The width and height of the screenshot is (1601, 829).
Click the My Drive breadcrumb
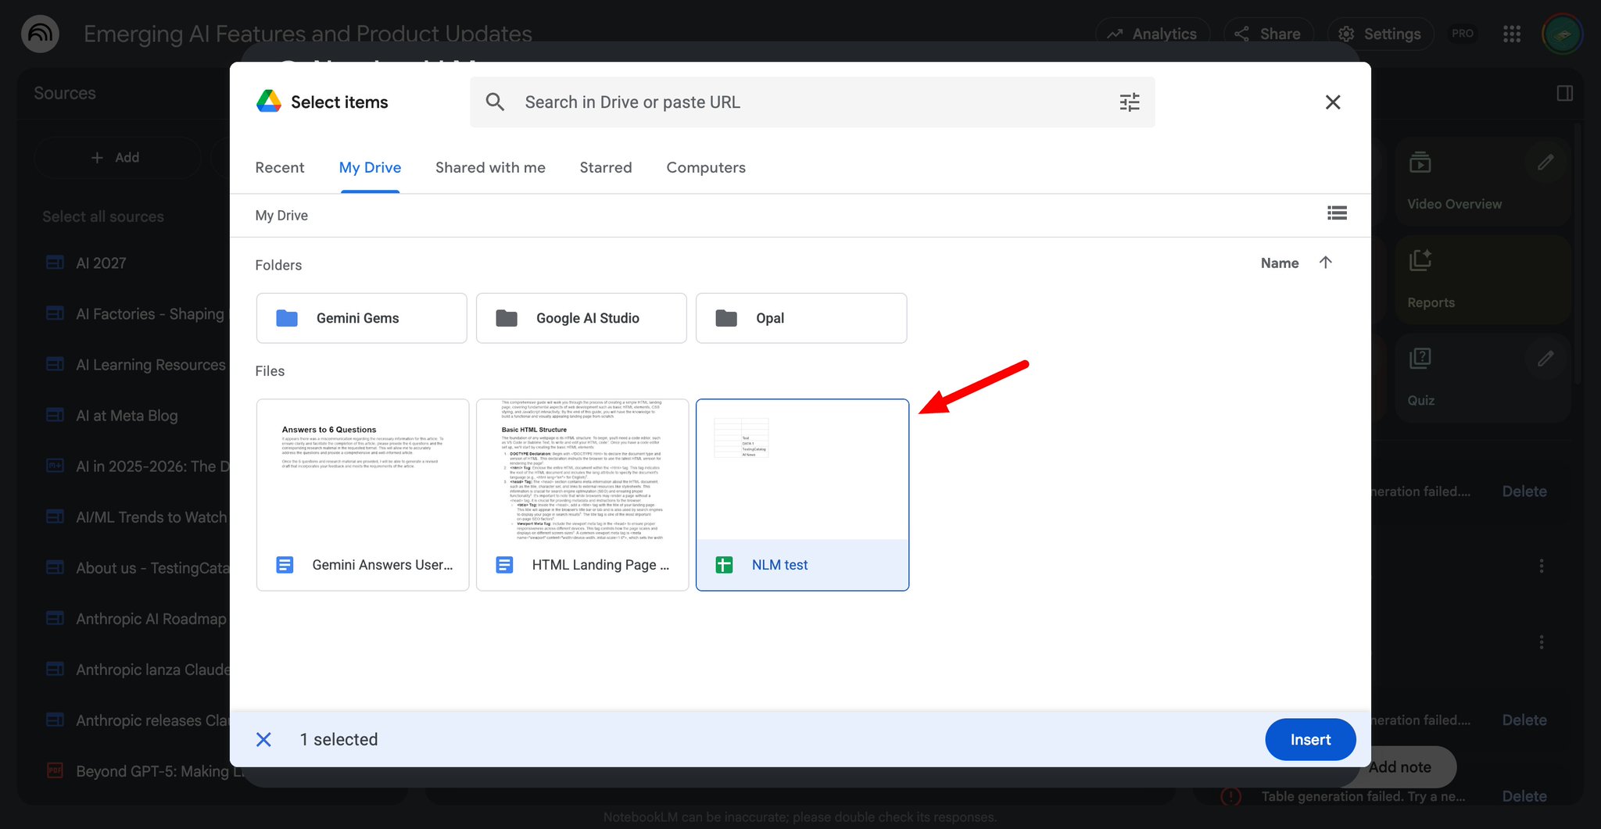281,215
